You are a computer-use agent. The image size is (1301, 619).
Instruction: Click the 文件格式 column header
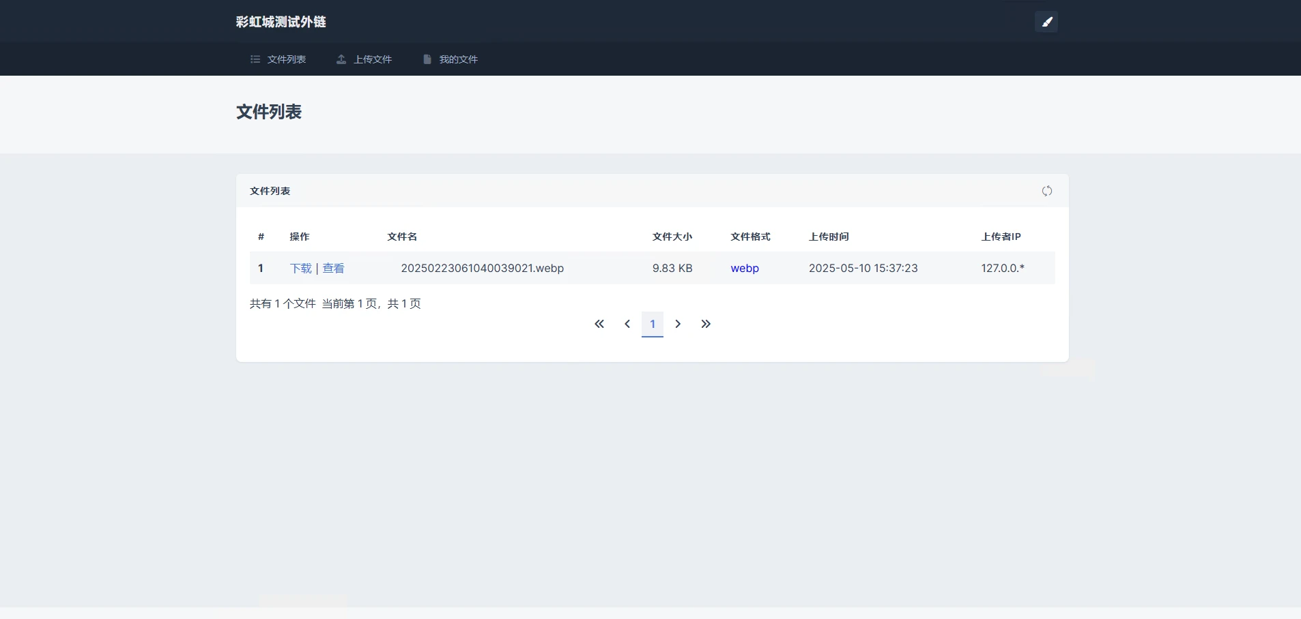point(751,237)
